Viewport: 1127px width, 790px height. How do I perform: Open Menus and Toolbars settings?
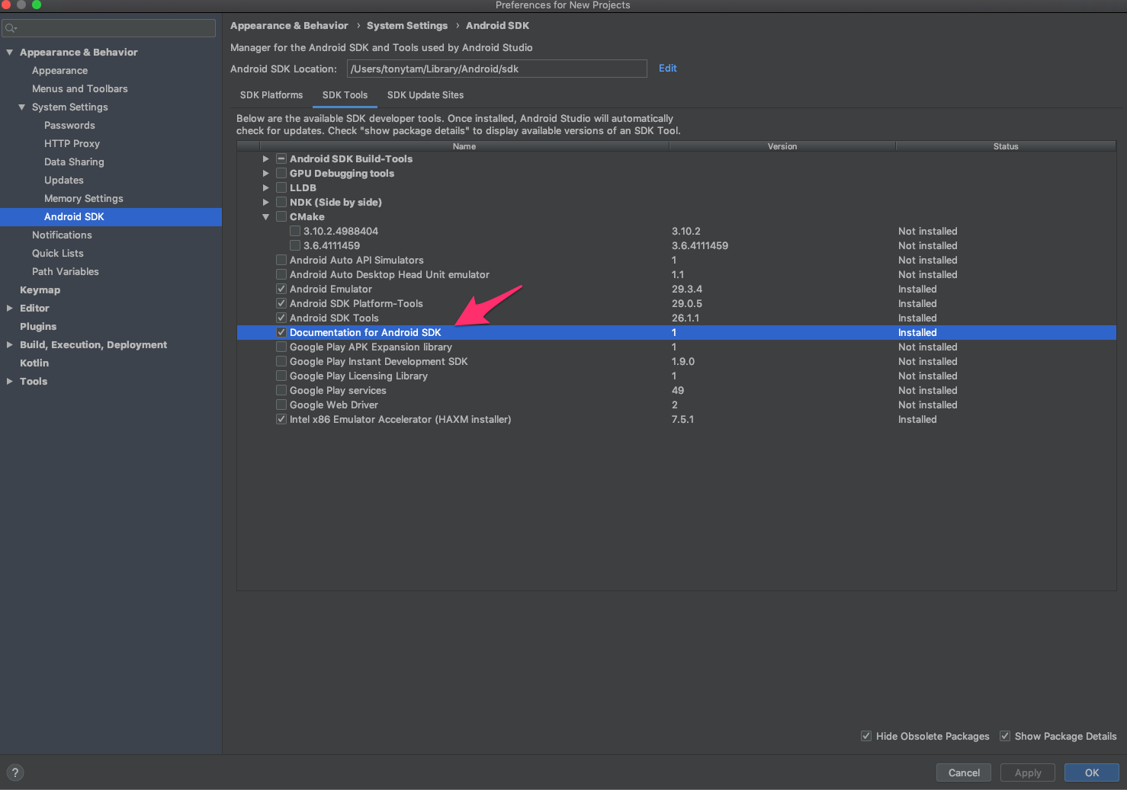[x=79, y=88]
